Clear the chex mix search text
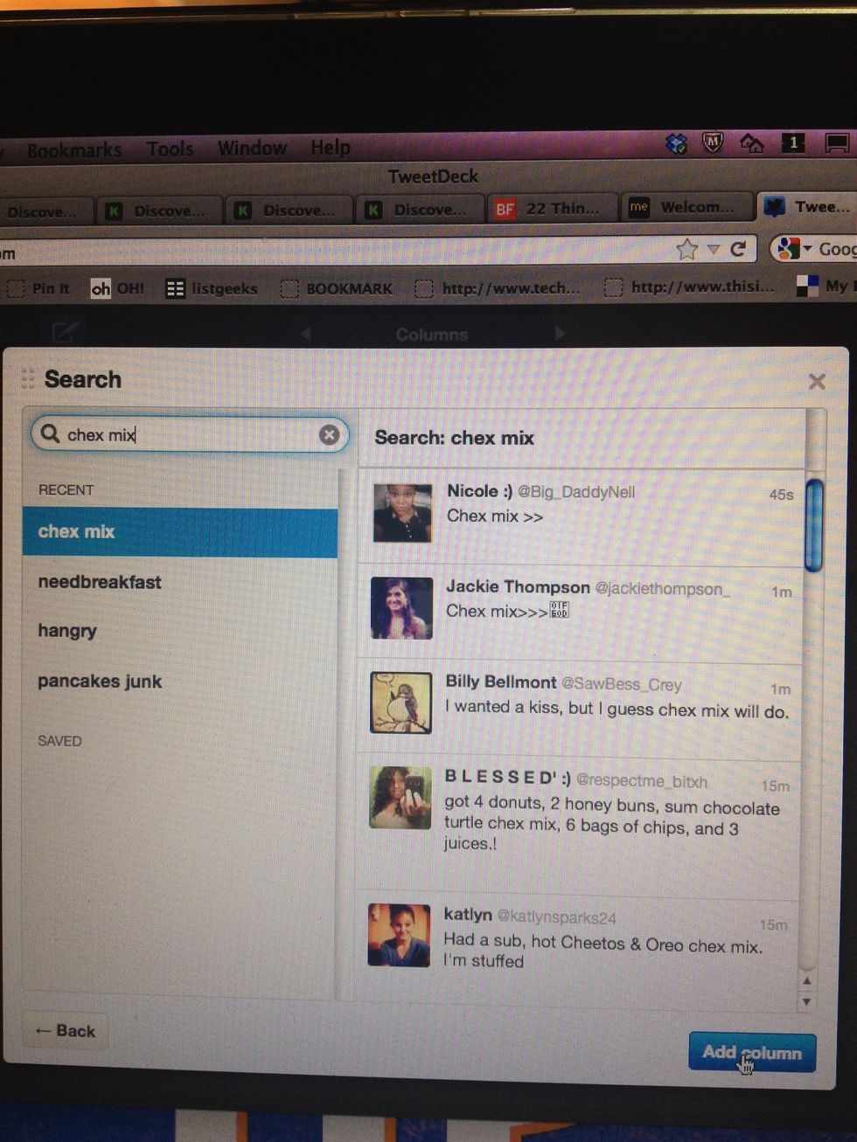 (329, 434)
